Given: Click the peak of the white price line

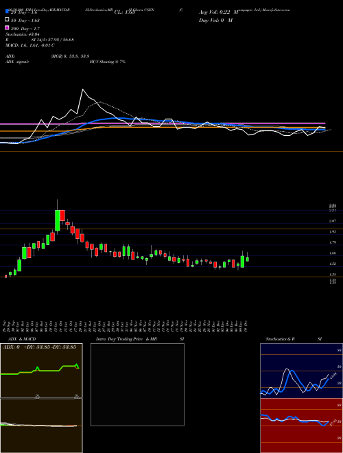Looking at the screenshot, I should (x=83, y=89).
